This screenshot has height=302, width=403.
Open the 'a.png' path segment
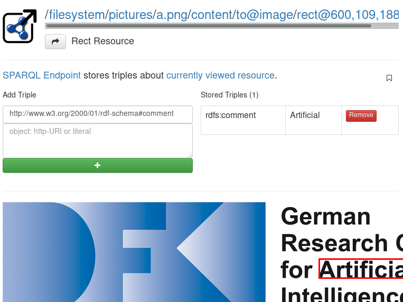[172, 15]
